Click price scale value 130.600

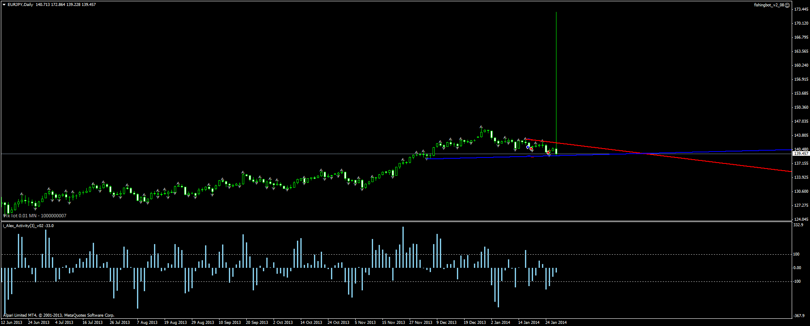click(801, 191)
